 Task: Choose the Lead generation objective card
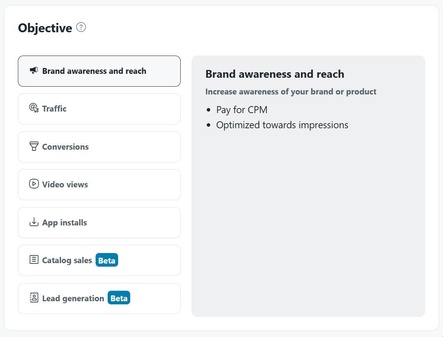[x=99, y=299]
